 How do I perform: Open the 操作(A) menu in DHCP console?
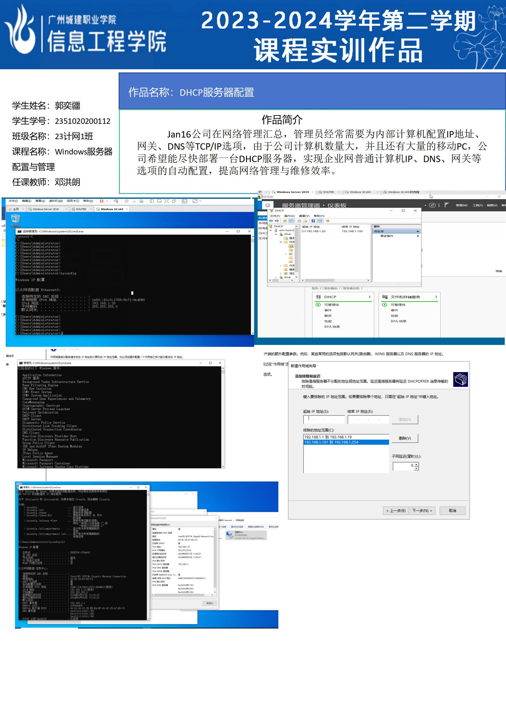click(289, 216)
